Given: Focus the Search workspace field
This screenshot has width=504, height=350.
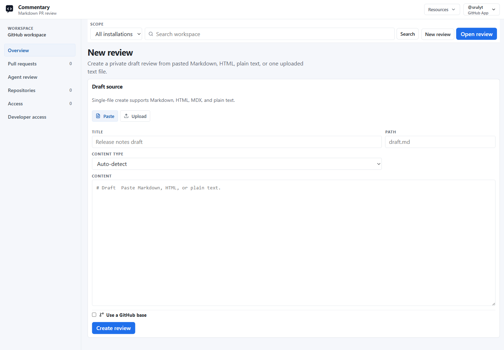Looking at the screenshot, I should click(x=269, y=34).
